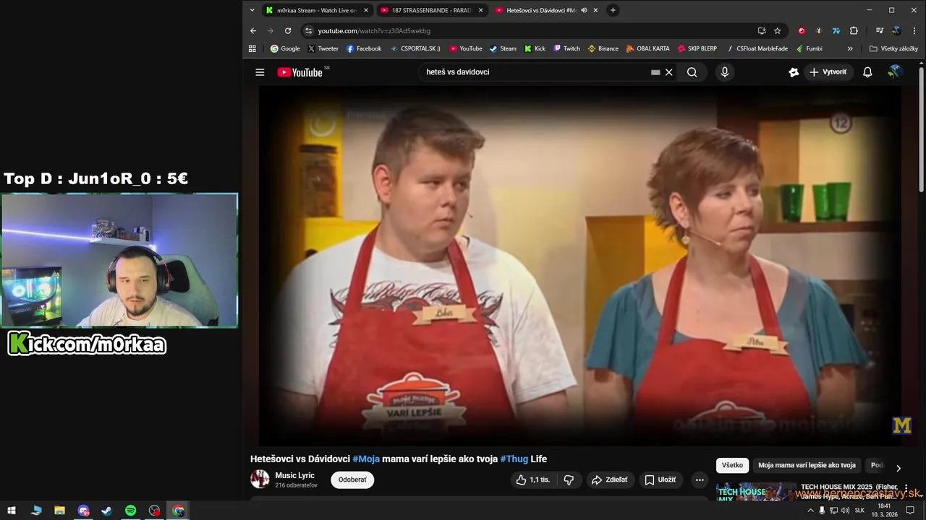Screen dimensions: 926x520
Task: Open the #Thug hashtag in title
Action: pyautogui.click(x=514, y=459)
